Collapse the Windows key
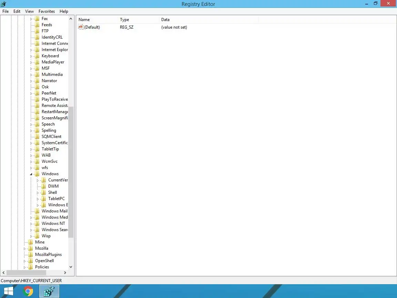This screenshot has height=298, width=397. click(x=31, y=174)
